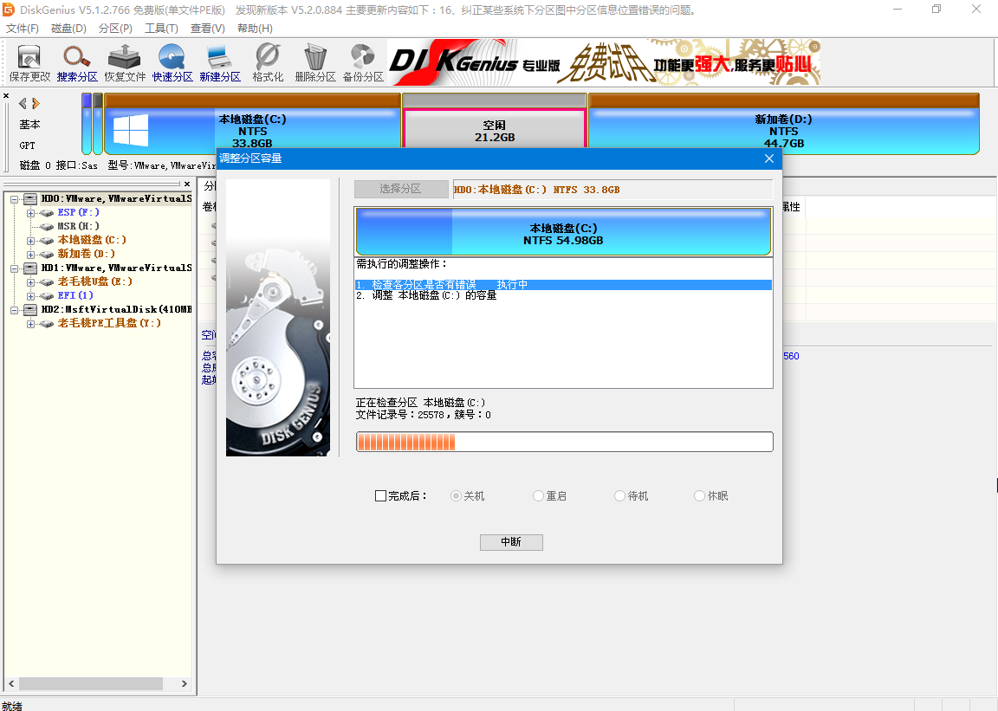998x711 pixels.
Task: Select 老毛桃U盘 (E:) in the partition tree
Action: [94, 281]
